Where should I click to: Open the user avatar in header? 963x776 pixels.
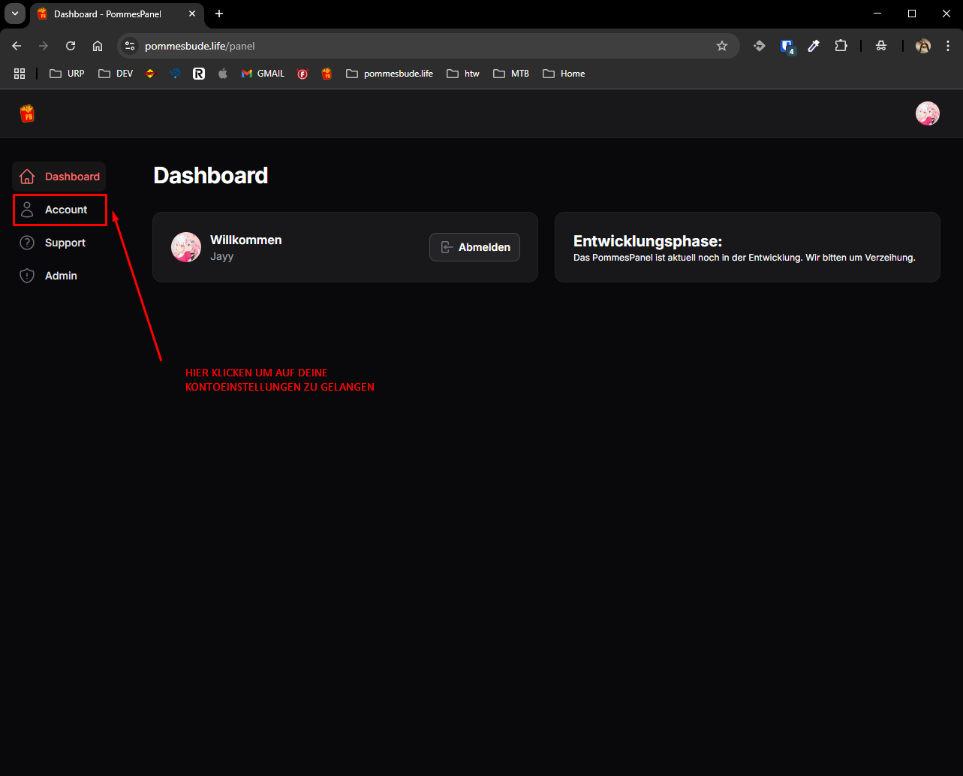coord(927,113)
